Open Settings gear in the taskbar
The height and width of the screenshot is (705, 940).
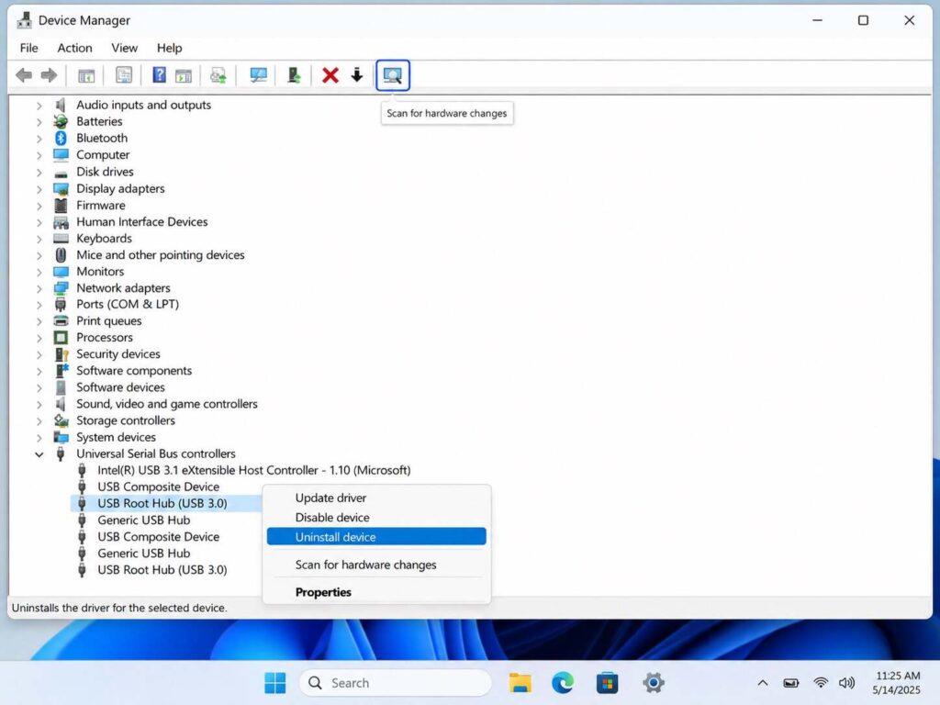click(654, 683)
